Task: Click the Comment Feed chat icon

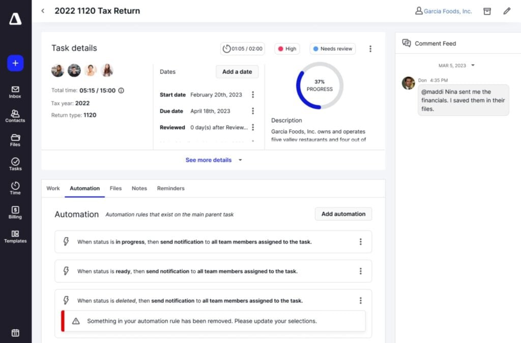Action: click(x=407, y=43)
